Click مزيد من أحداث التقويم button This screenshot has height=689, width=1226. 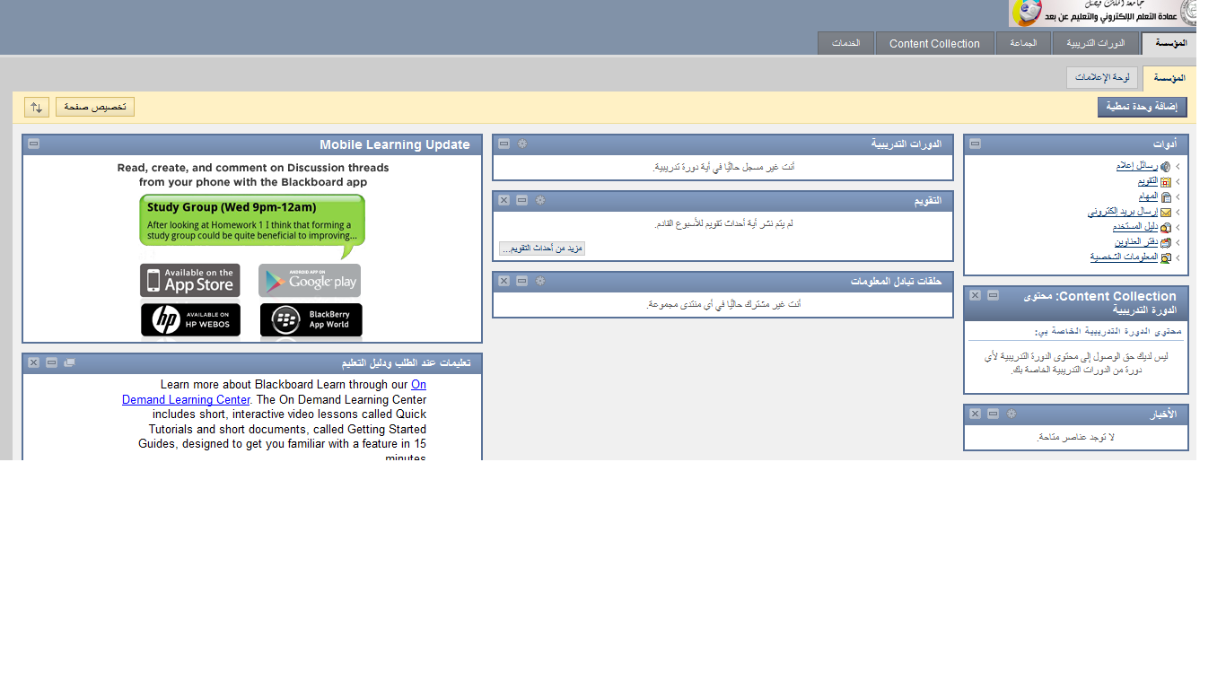[x=542, y=249]
